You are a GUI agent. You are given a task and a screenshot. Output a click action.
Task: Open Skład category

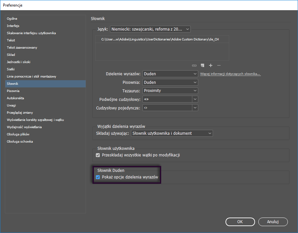point(45,55)
